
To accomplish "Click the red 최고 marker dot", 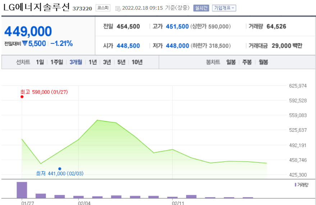I will point(22,97).
